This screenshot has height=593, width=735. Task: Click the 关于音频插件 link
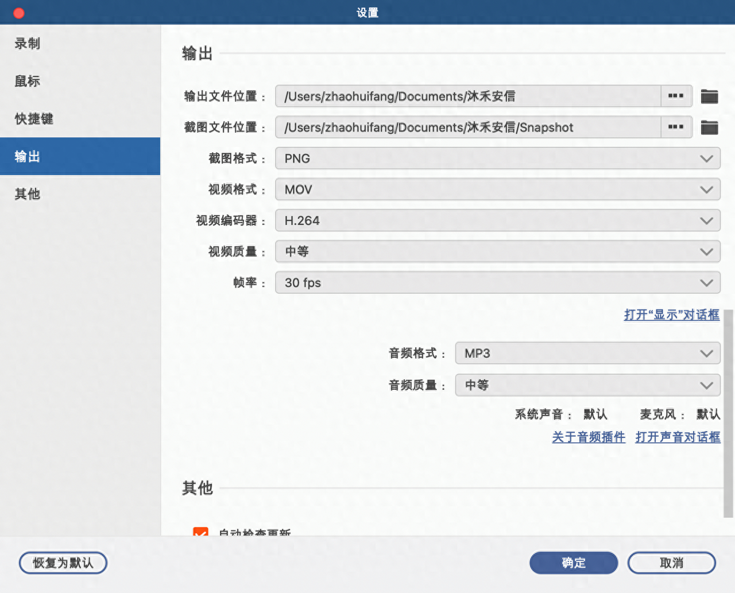point(588,437)
